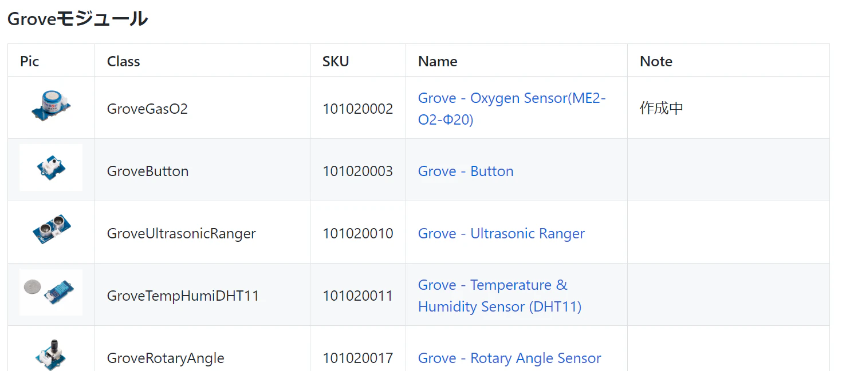Click SKU 101020011 cell
The image size is (842, 371).
357,296
